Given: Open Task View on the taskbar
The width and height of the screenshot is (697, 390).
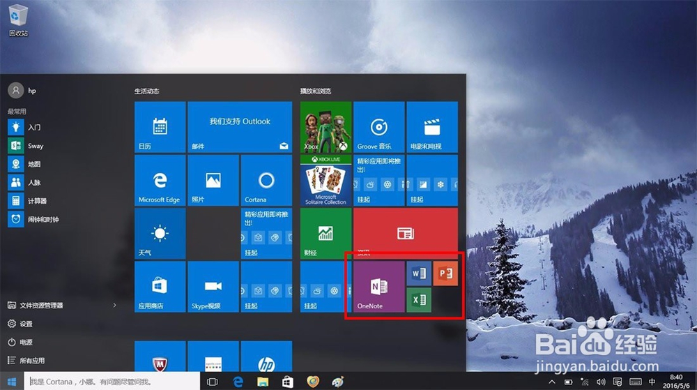Looking at the screenshot, I should [x=213, y=382].
